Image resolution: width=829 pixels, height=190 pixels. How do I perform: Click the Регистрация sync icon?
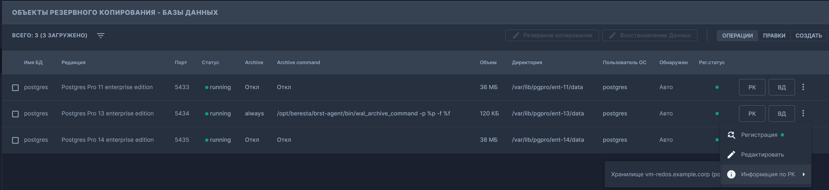pyautogui.click(x=731, y=135)
